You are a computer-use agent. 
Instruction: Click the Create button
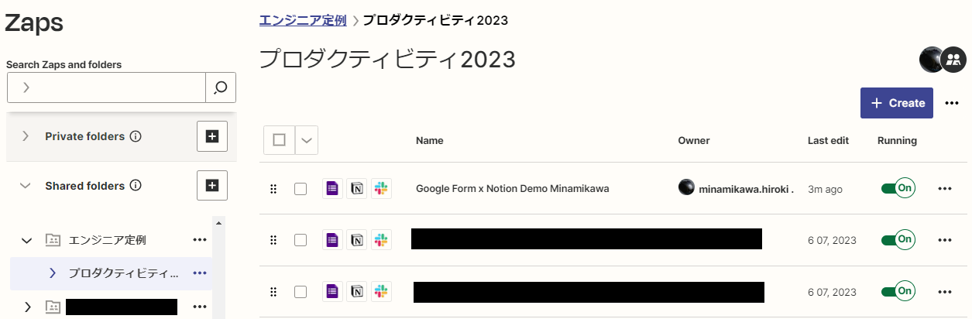point(897,103)
